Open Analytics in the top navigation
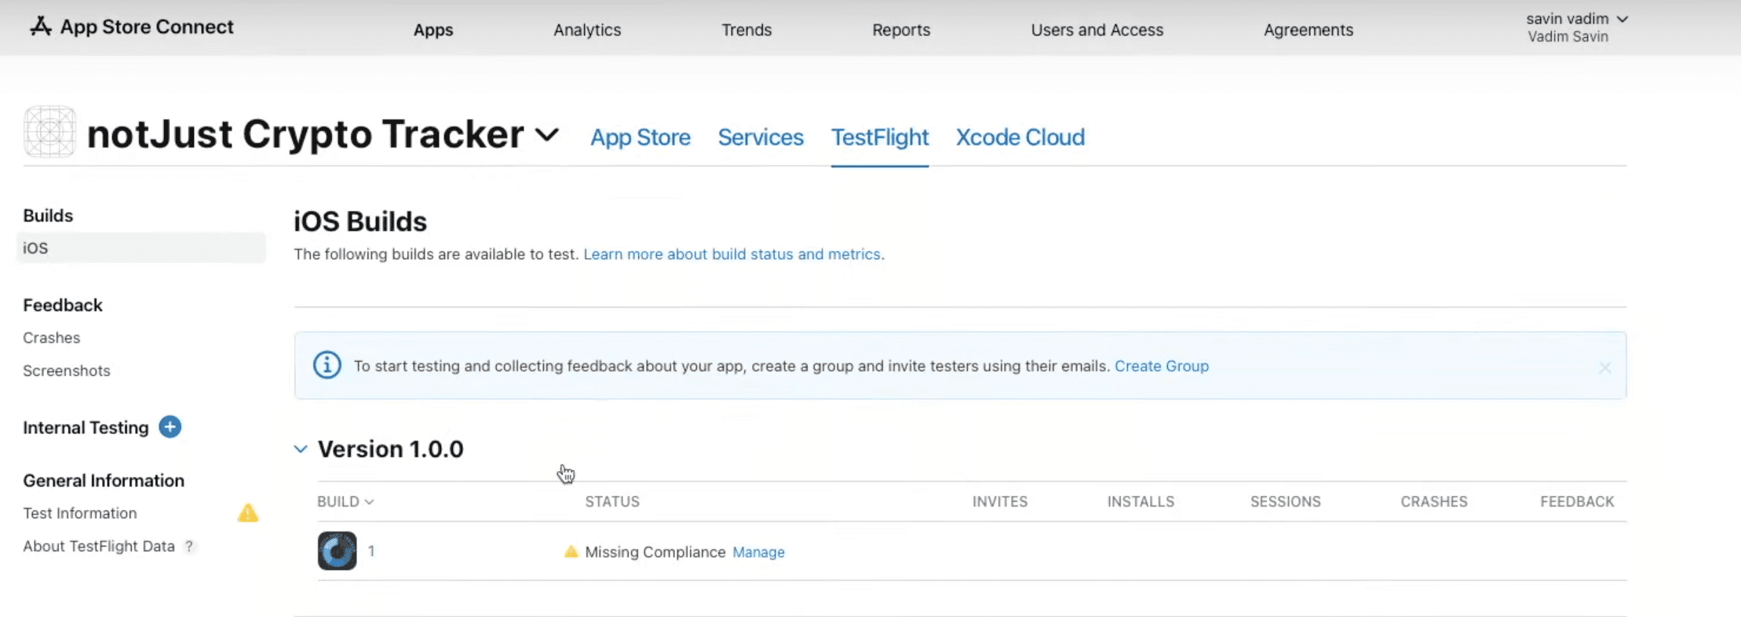 [x=587, y=30]
